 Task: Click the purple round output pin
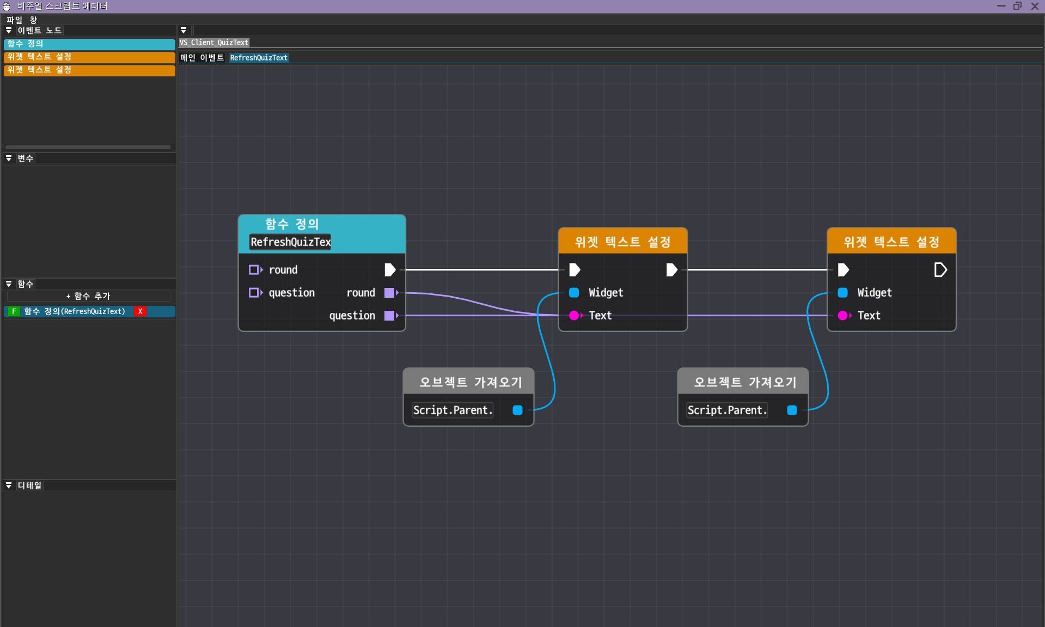[x=389, y=293]
